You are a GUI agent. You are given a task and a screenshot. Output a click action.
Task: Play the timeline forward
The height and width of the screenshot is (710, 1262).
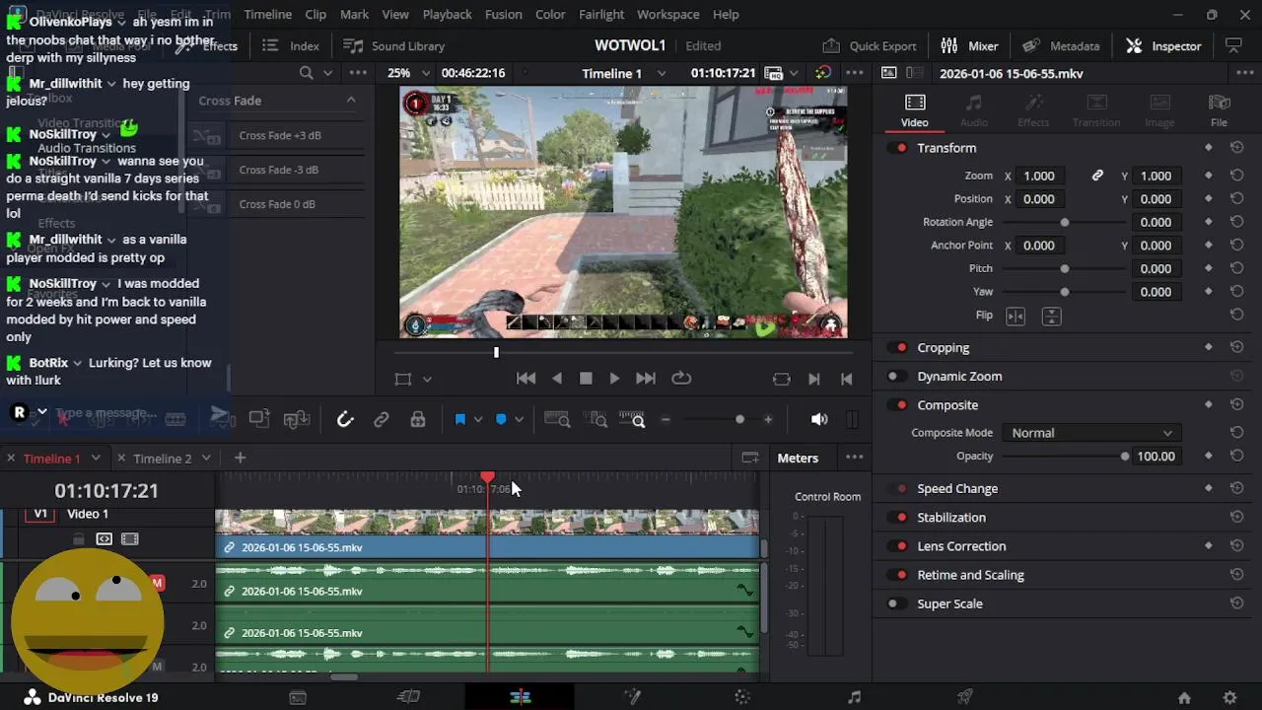(614, 379)
